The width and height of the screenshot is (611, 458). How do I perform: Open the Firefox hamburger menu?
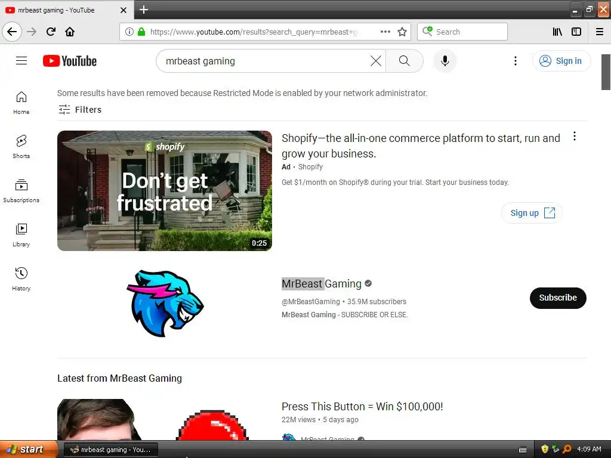point(600,32)
